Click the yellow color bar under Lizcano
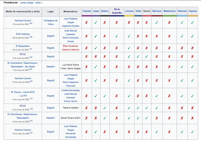Image resolution: width=201 pixels, height=141 pixels. (129, 16)
